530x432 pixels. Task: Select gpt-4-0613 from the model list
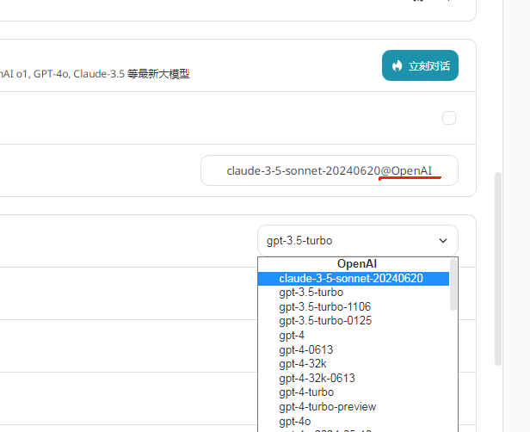[x=354, y=349]
